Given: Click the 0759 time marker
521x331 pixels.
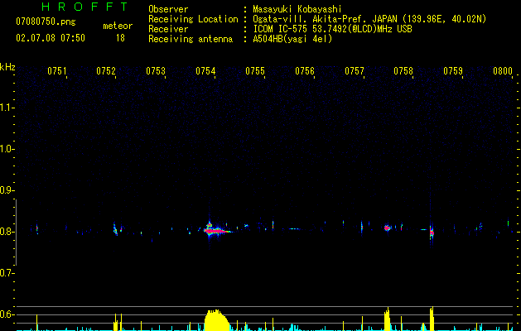Looking at the screenshot, I should click(x=453, y=71).
